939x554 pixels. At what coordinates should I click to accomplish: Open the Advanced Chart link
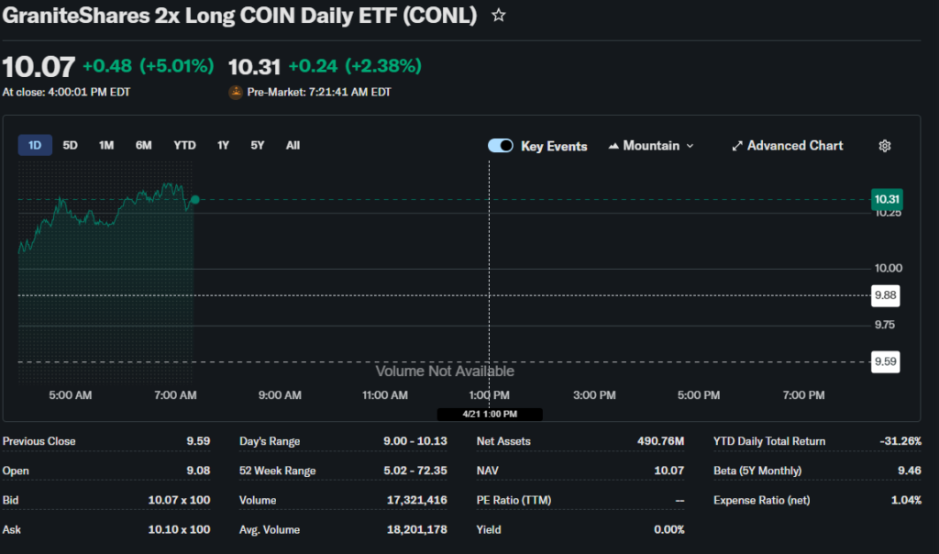[x=794, y=146]
